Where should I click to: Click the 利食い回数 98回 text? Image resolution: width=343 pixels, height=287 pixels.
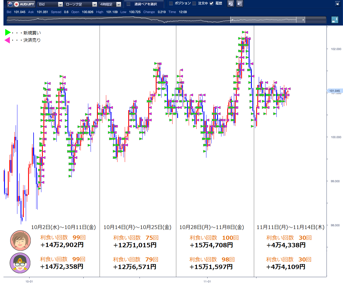click(x=212, y=259)
